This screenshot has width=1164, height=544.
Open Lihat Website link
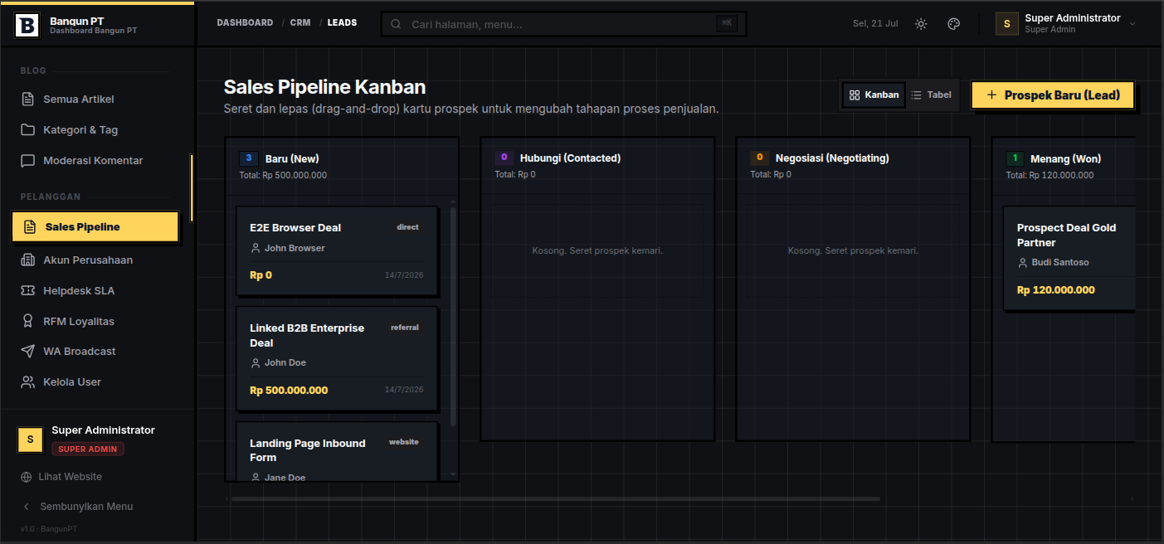click(x=61, y=477)
